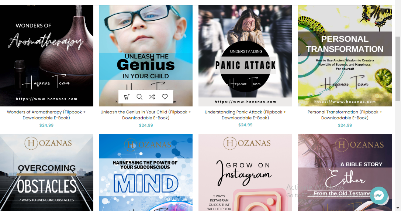401x211 pixels.
Task: Open Grow on Instagram book cover
Action: point(245,172)
